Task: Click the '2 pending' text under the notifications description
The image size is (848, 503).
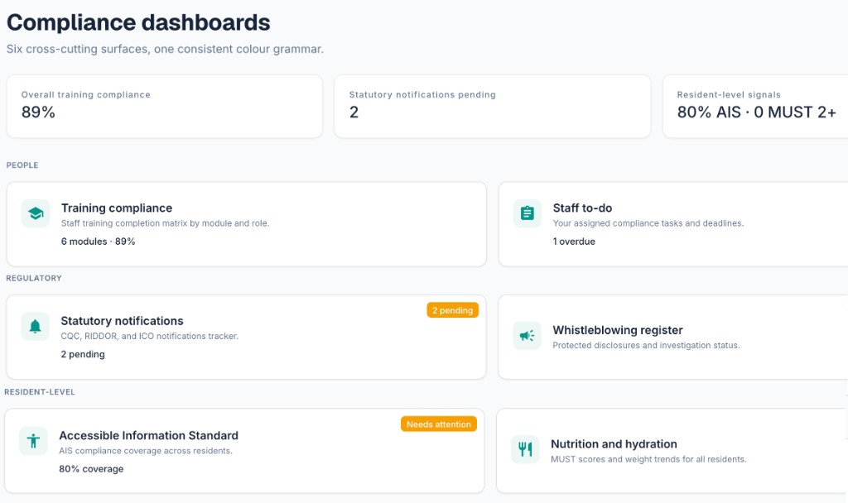Action: (83, 354)
